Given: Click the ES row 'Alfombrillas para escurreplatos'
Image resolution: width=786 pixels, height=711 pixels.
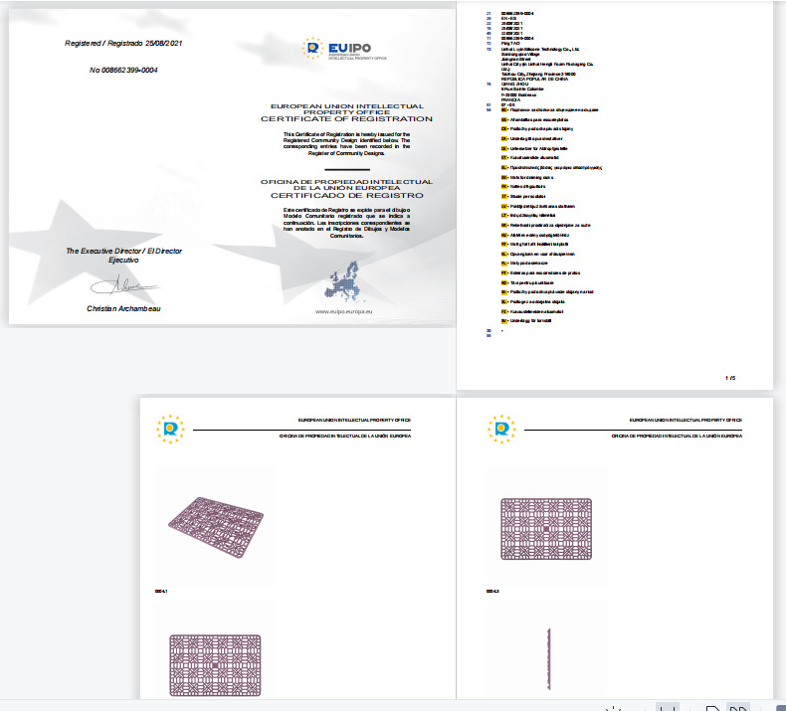Looking at the screenshot, I should 534,119.
